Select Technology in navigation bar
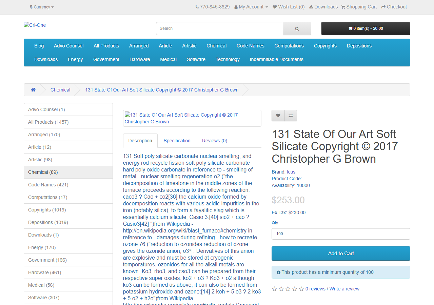Screen dimensions: 434x305 pyautogui.click(x=228, y=59)
